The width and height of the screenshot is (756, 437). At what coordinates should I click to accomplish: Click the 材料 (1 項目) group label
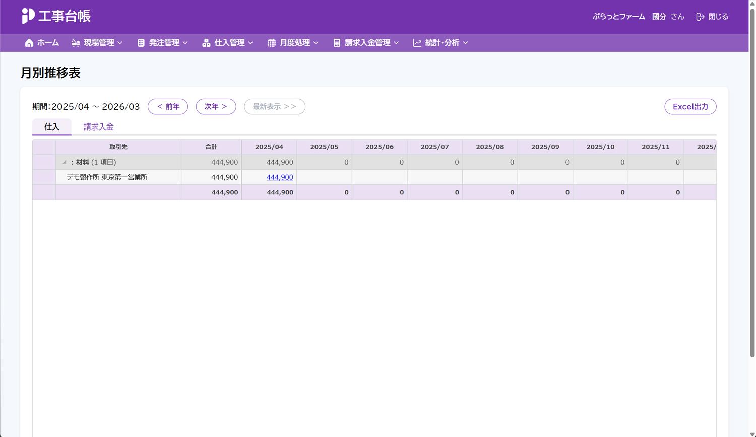click(93, 162)
